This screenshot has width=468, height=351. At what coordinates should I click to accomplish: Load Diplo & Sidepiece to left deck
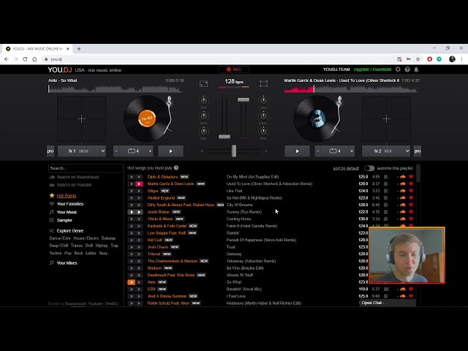tap(132, 177)
